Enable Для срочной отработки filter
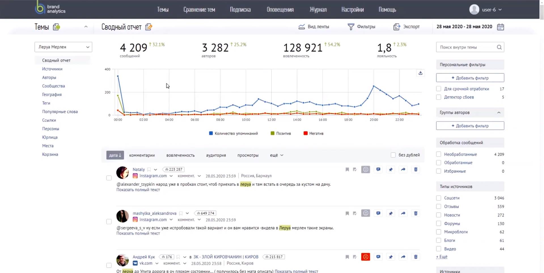This screenshot has height=273, width=544. 439,89
